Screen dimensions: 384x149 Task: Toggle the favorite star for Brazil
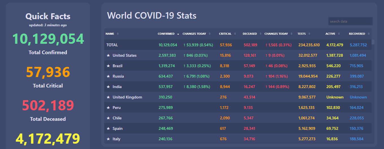click(x=108, y=66)
